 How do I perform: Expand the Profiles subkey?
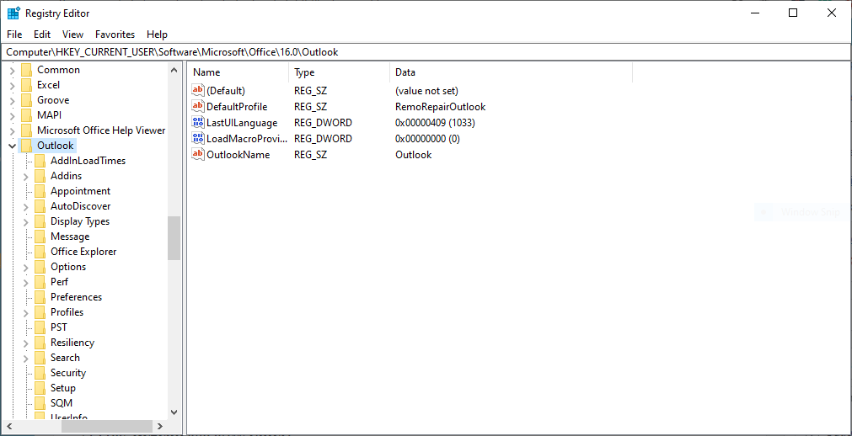tap(25, 313)
